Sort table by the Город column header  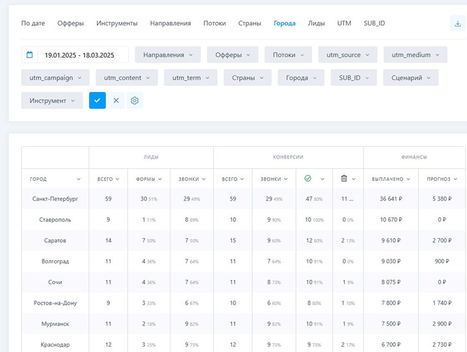[x=55, y=179]
